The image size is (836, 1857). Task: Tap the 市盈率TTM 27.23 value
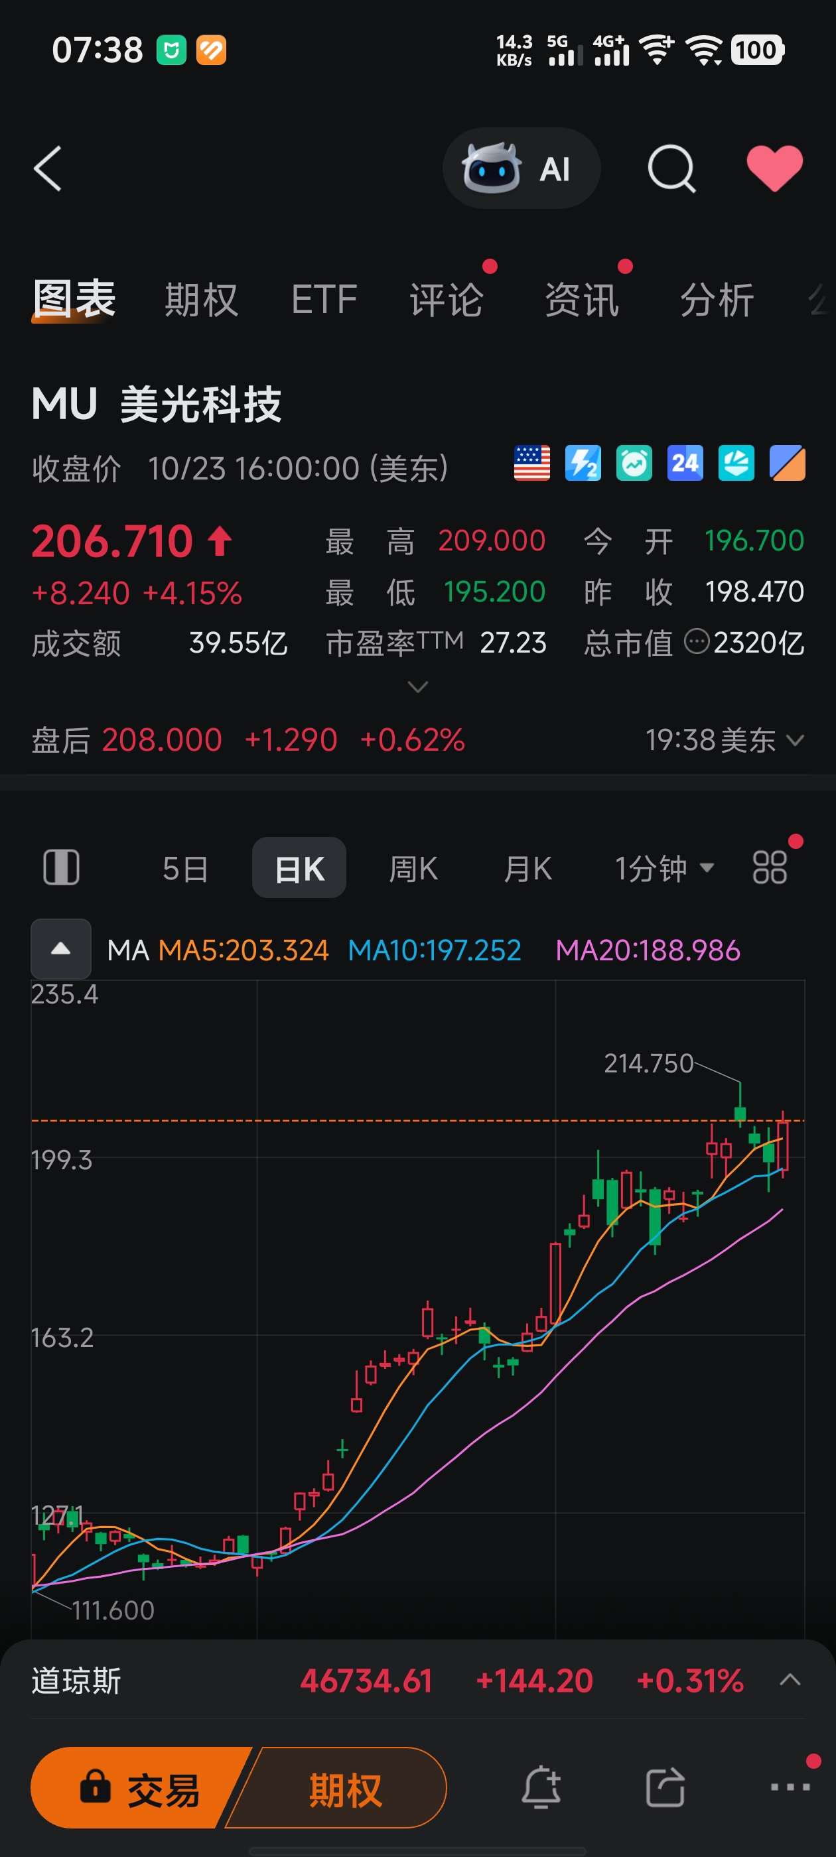pyautogui.click(x=513, y=642)
